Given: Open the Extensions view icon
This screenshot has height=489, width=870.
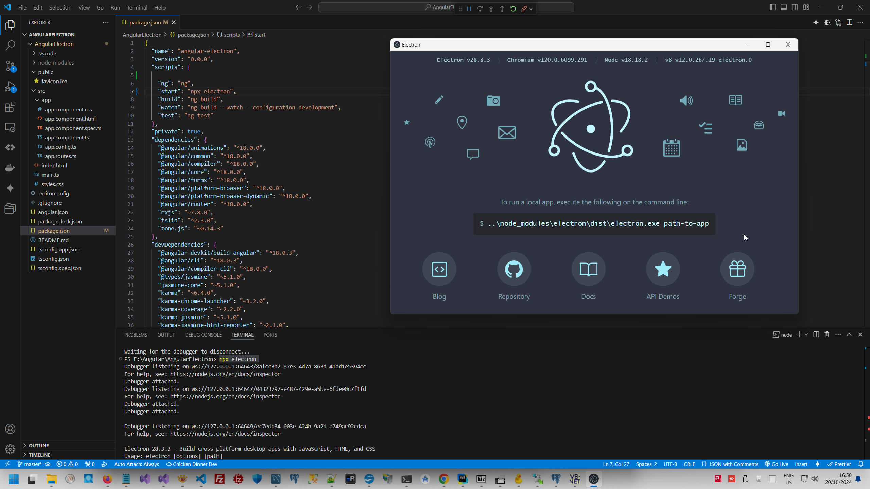Looking at the screenshot, I should pyautogui.click(x=10, y=107).
